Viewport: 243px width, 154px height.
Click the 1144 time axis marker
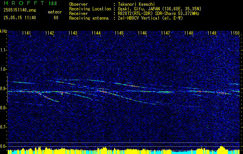click(96, 33)
